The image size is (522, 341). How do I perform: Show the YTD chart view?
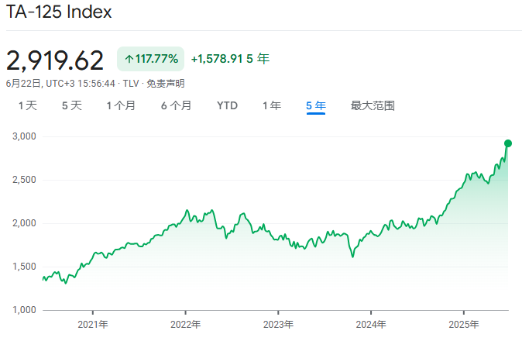pyautogui.click(x=227, y=105)
